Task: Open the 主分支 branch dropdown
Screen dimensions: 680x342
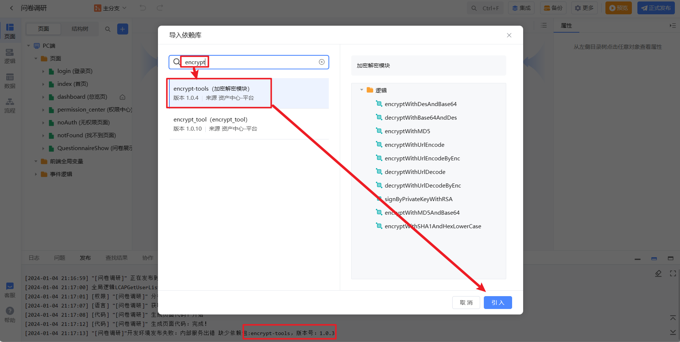Action: 110,8
